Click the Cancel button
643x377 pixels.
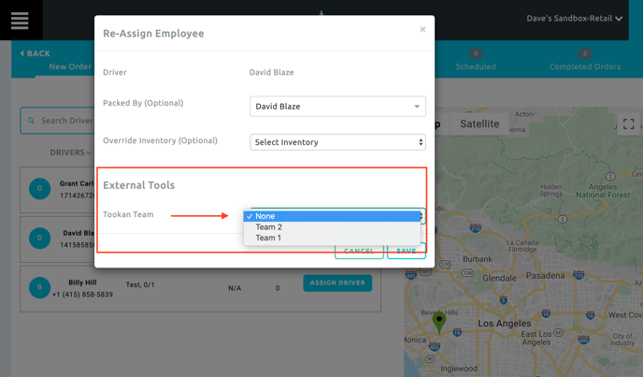359,251
